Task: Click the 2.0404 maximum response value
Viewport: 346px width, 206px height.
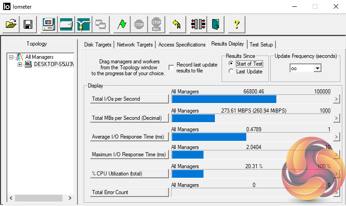Action: coord(254,147)
